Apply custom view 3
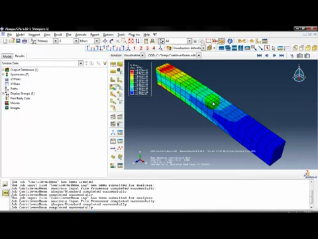Image resolution: width=318 pixels, height=239 pixels. pos(147,48)
